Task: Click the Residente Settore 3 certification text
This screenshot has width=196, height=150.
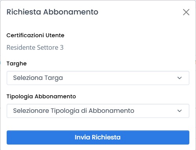Action: [x=35, y=47]
